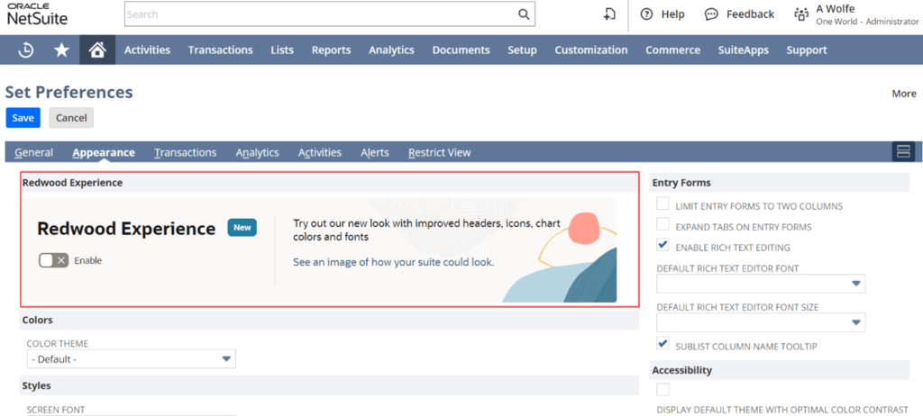923x416 pixels.
Task: Open the Activities navigation menu
Action: coord(147,50)
